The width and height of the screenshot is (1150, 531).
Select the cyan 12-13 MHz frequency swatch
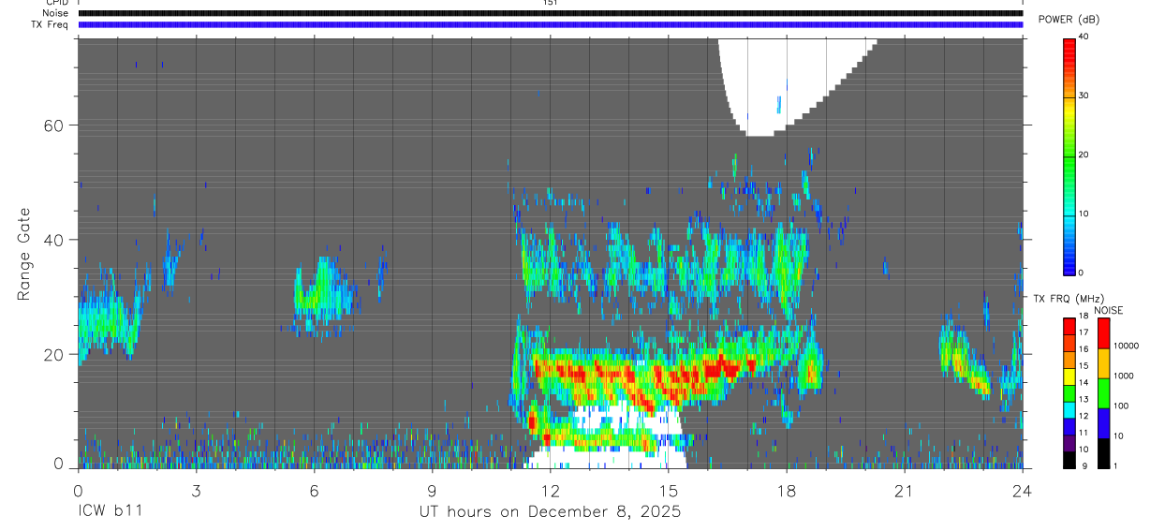pyautogui.click(x=1069, y=410)
